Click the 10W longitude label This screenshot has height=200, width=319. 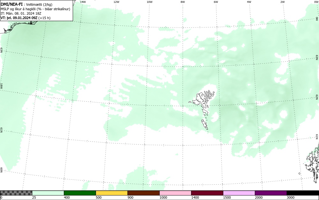click(x=150, y=2)
